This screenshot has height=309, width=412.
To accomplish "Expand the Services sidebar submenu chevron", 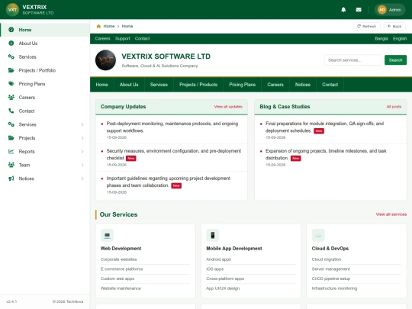I will (82, 124).
